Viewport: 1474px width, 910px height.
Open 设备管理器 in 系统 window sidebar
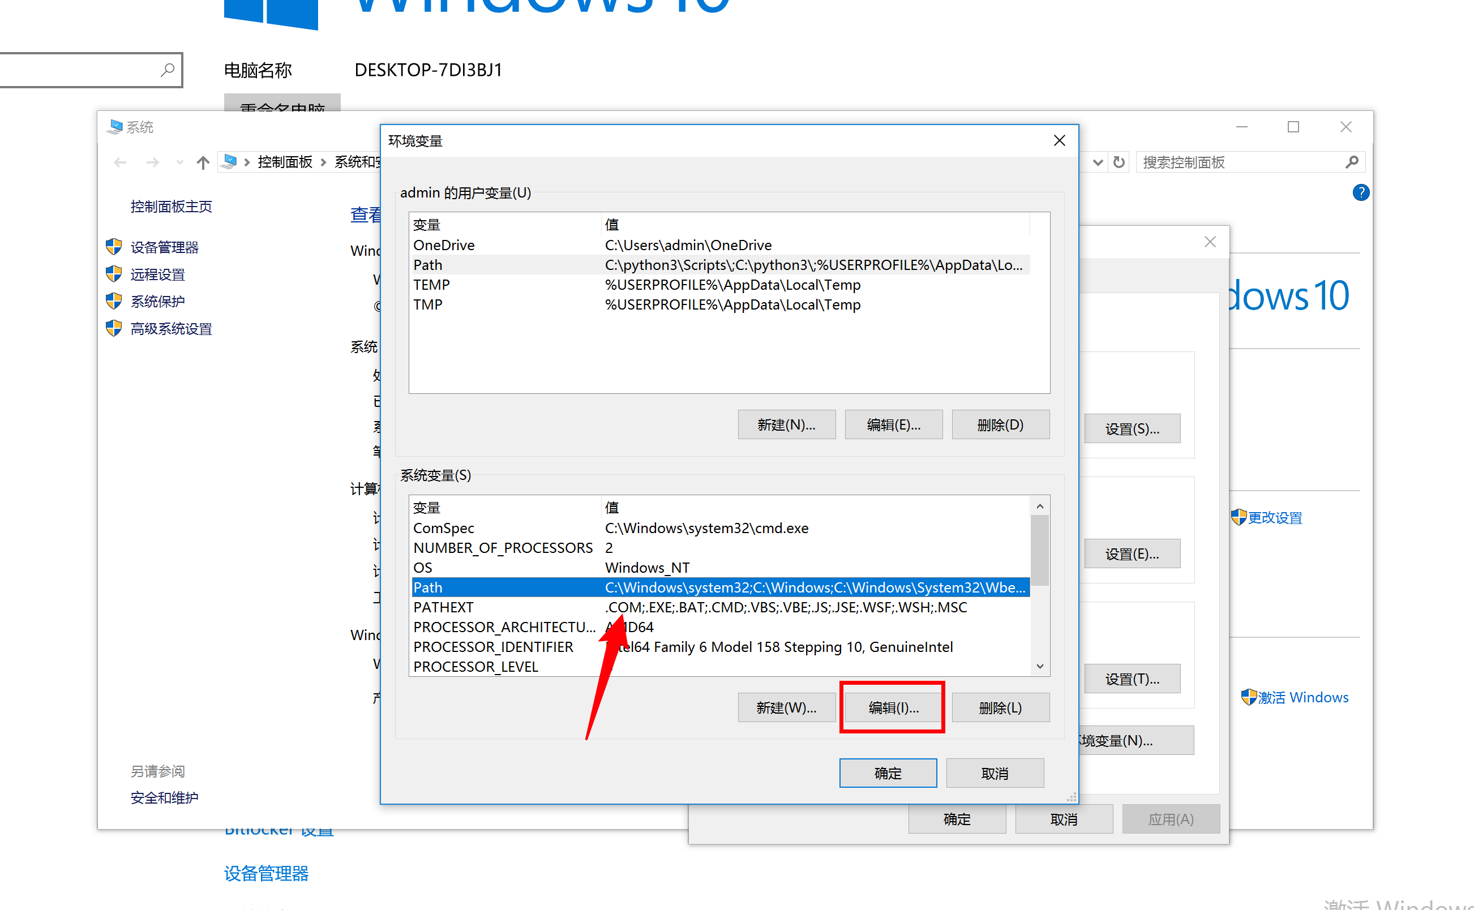tap(164, 247)
